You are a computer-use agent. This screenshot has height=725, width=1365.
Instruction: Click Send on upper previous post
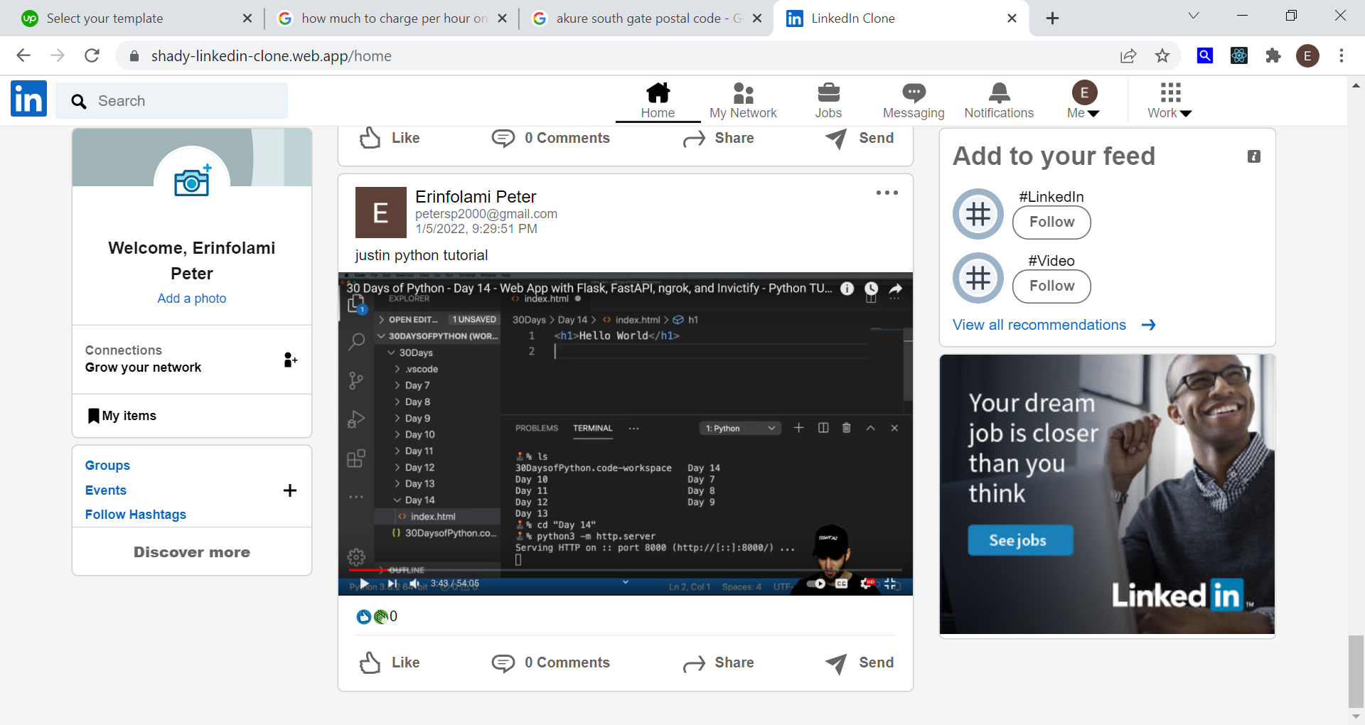coord(860,138)
